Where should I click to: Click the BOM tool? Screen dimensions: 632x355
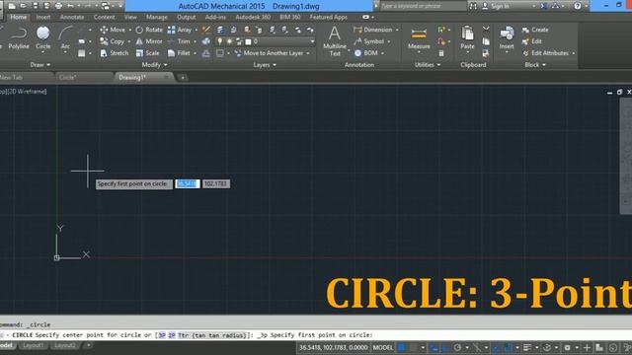pyautogui.click(x=366, y=53)
